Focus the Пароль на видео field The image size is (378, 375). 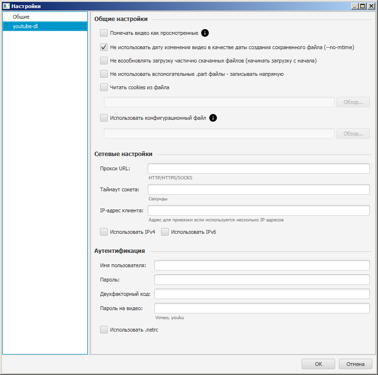pos(262,308)
